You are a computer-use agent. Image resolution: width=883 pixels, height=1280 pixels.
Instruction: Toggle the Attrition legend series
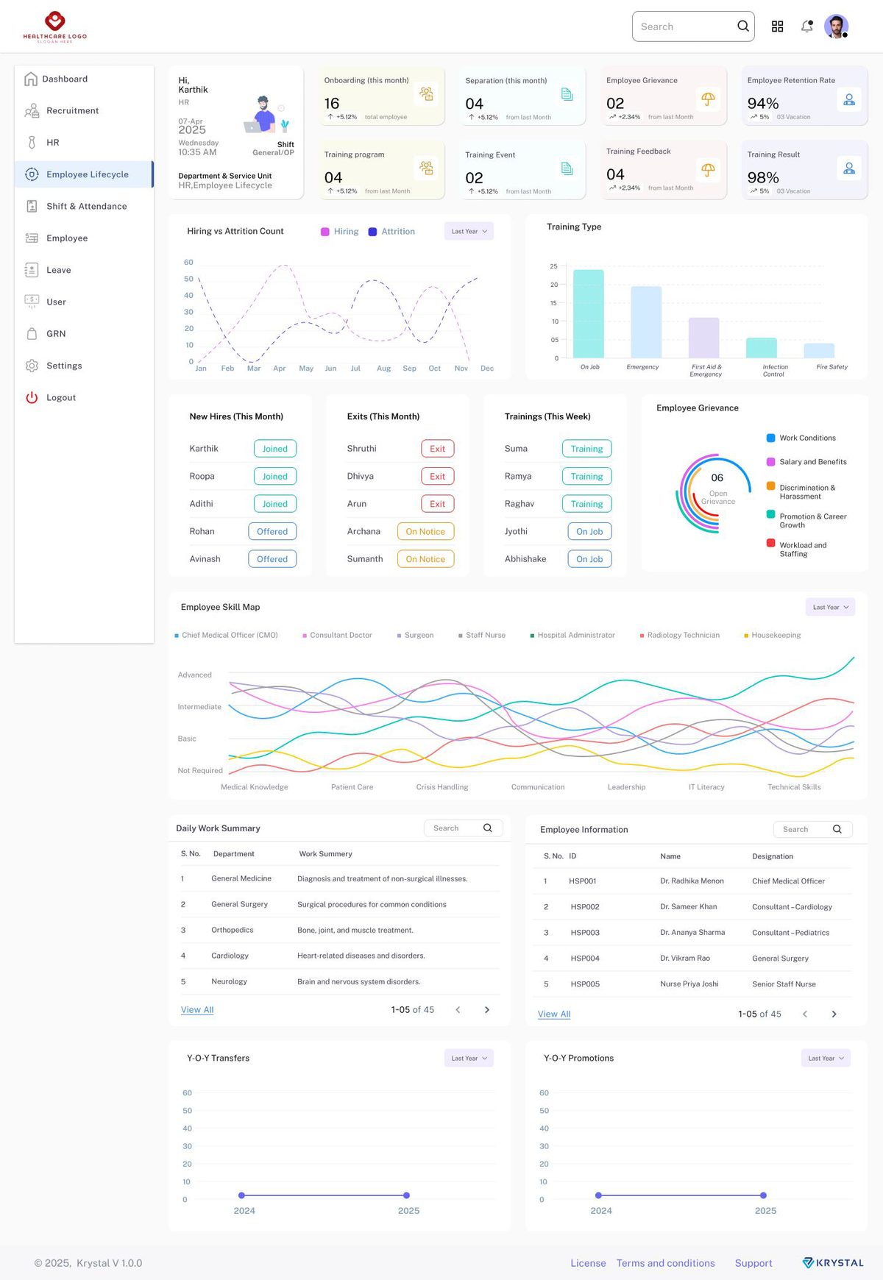pos(391,232)
